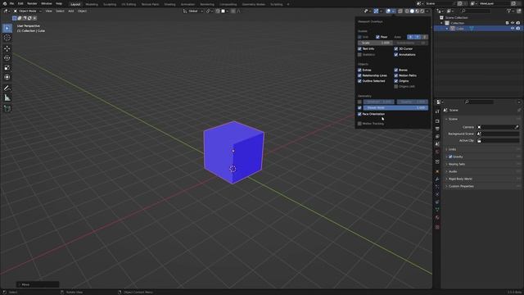Disable Relationship Lines overlay
Screen dimensions: 524x295
359,75
